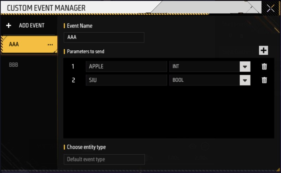Expand dropdown arrow next to BOOL
This screenshot has width=281, height=173.
tap(245, 80)
